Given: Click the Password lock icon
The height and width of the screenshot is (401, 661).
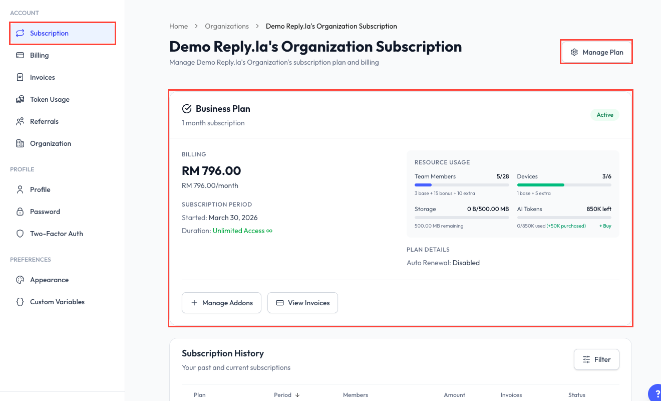Looking at the screenshot, I should coord(20,212).
